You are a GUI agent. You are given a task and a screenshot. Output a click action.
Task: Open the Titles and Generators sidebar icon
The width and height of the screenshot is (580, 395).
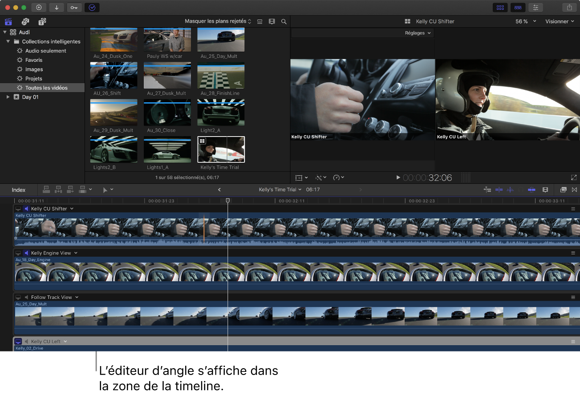pyautogui.click(x=42, y=21)
